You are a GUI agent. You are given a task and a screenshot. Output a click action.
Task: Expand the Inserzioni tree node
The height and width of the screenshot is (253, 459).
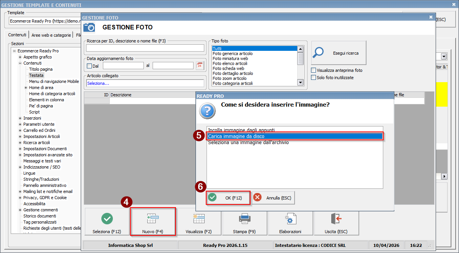[20, 118]
